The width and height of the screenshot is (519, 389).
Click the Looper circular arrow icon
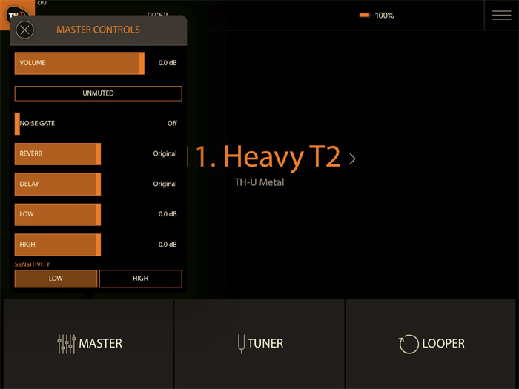click(x=408, y=344)
